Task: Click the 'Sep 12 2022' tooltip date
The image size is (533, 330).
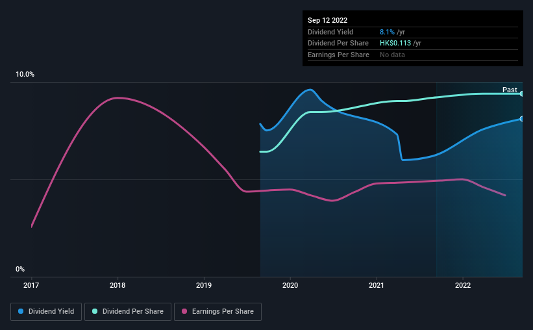Action: click(327, 20)
